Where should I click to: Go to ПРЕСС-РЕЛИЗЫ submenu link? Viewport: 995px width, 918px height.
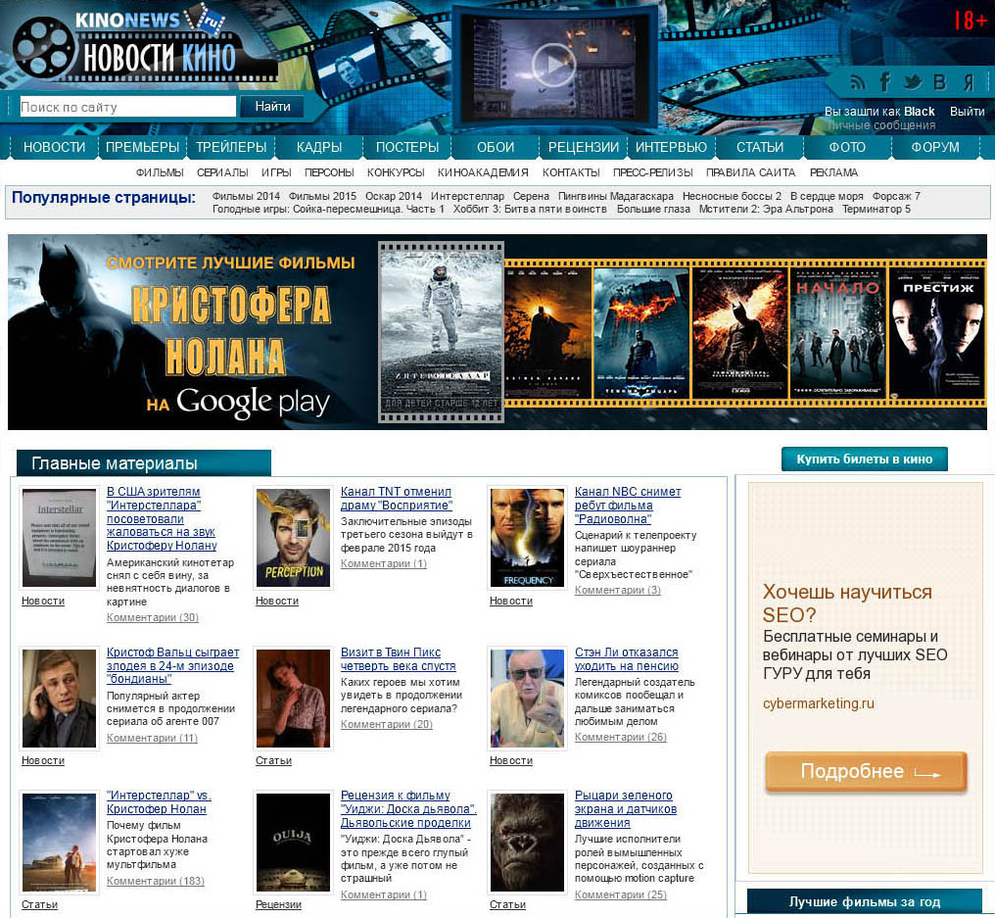click(x=653, y=172)
